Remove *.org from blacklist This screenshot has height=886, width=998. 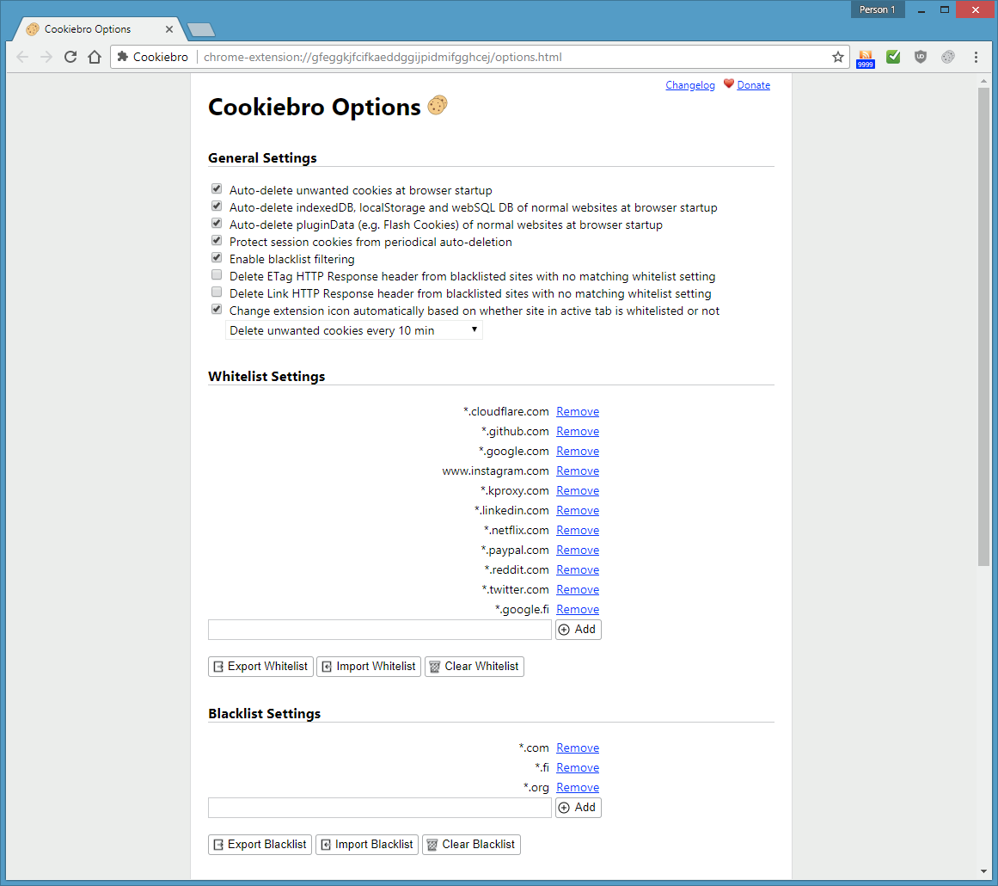(x=578, y=787)
